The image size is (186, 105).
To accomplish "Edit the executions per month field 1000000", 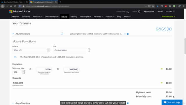I will click(x=71, y=69).
